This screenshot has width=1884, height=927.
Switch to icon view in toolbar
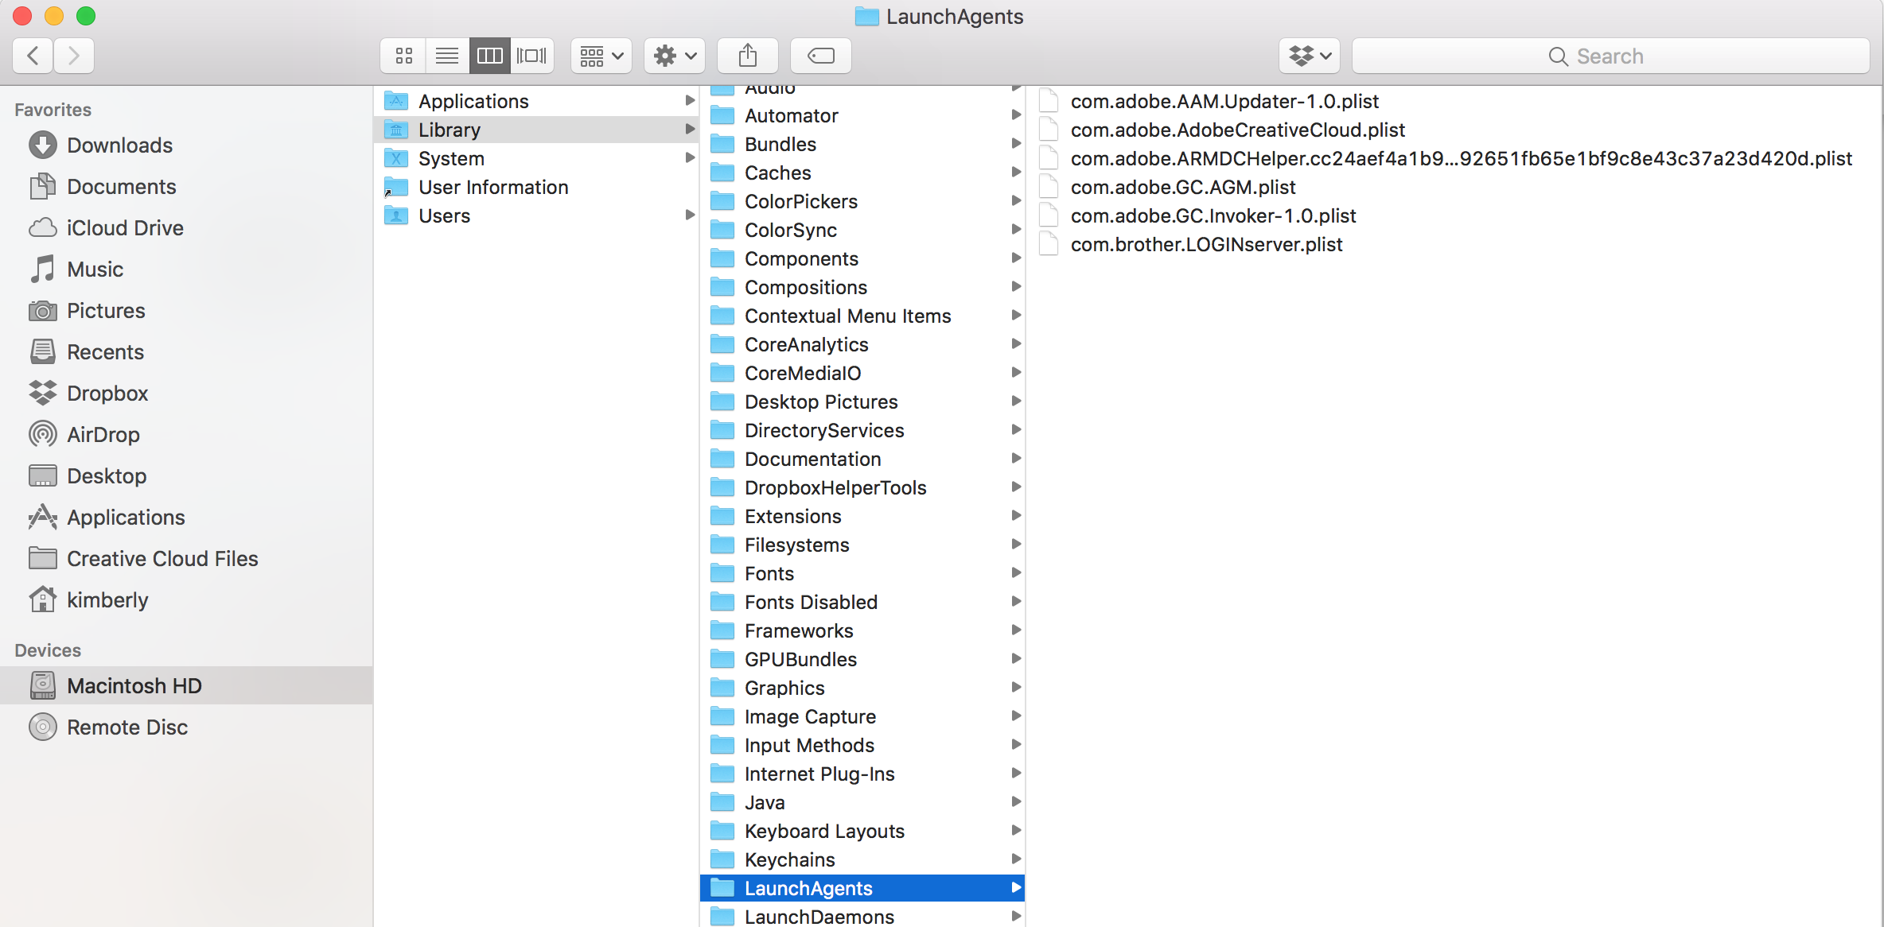[x=404, y=56]
